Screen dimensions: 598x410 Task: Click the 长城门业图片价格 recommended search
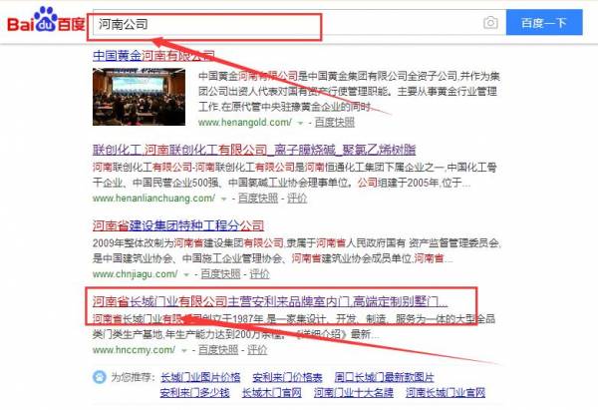(x=200, y=377)
